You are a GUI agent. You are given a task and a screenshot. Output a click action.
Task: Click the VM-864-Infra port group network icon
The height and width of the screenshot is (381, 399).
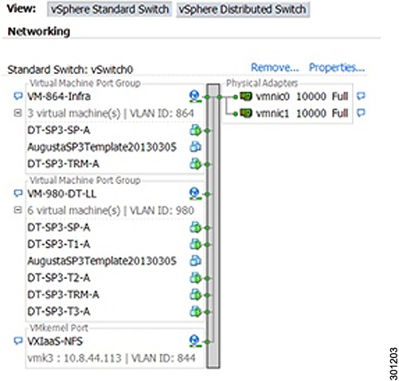[x=195, y=96]
